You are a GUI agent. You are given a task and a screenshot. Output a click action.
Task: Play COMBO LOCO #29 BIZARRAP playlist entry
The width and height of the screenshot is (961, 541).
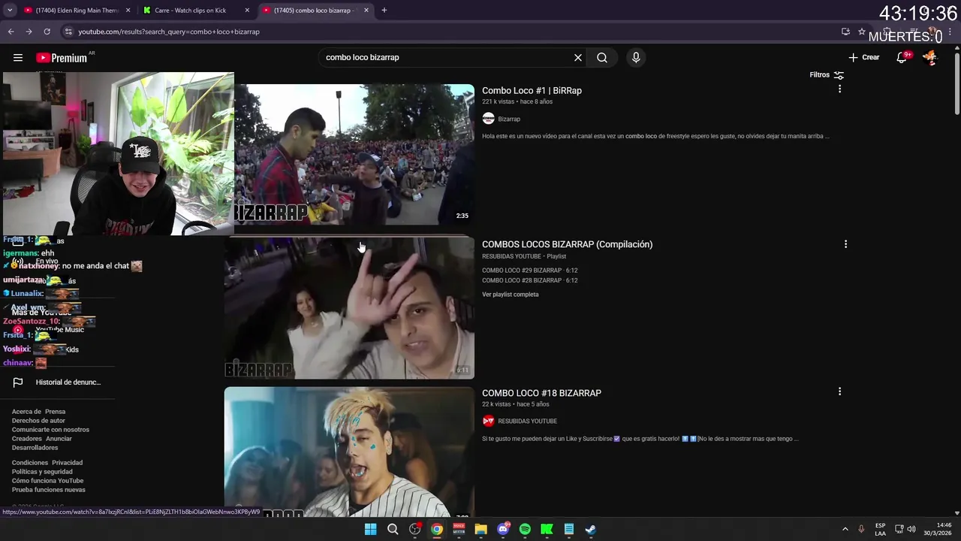[x=529, y=270]
